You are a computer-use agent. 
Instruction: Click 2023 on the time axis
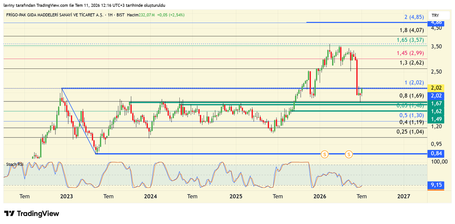(66, 196)
